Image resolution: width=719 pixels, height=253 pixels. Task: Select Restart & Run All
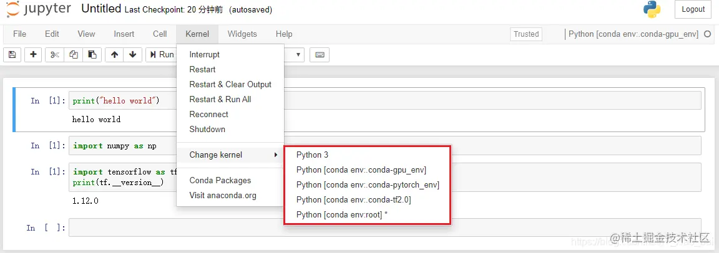tap(230, 99)
